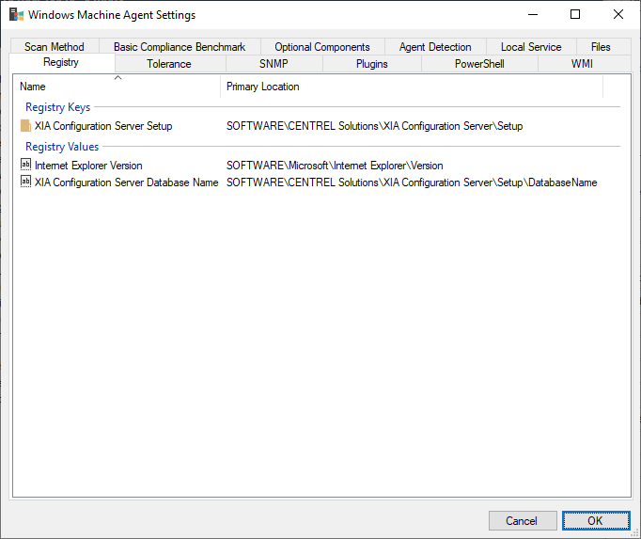
Task: Switch to the Scan Method tab
Action: pyautogui.click(x=54, y=47)
